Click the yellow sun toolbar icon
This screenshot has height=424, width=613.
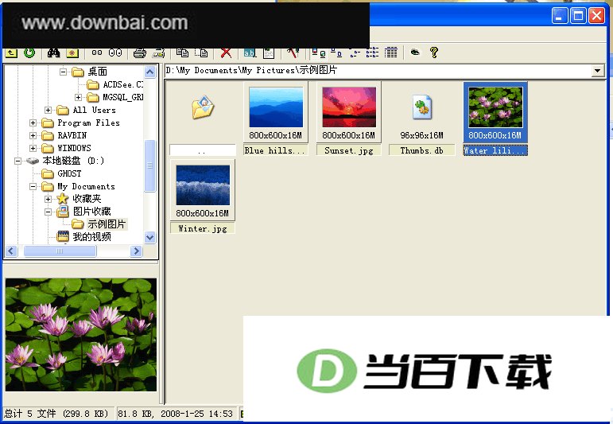point(72,53)
